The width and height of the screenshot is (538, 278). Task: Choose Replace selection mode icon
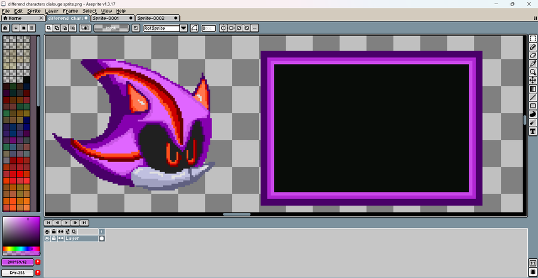(49, 28)
